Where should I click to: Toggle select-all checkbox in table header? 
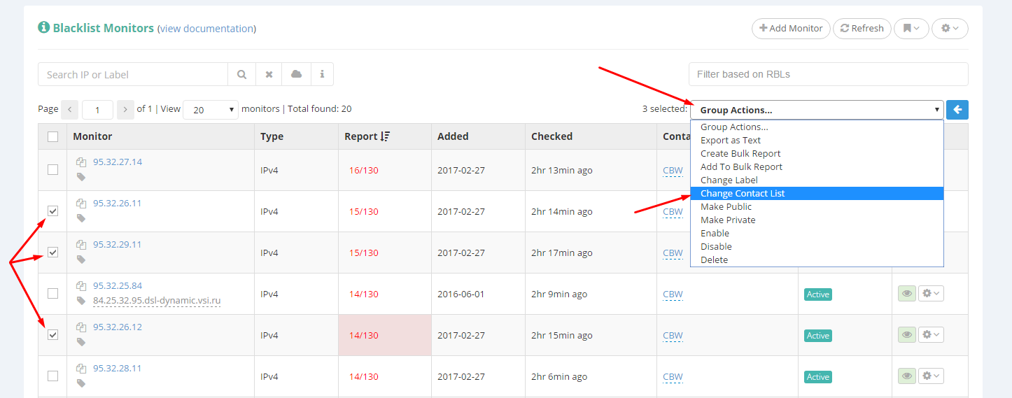pyautogui.click(x=52, y=136)
